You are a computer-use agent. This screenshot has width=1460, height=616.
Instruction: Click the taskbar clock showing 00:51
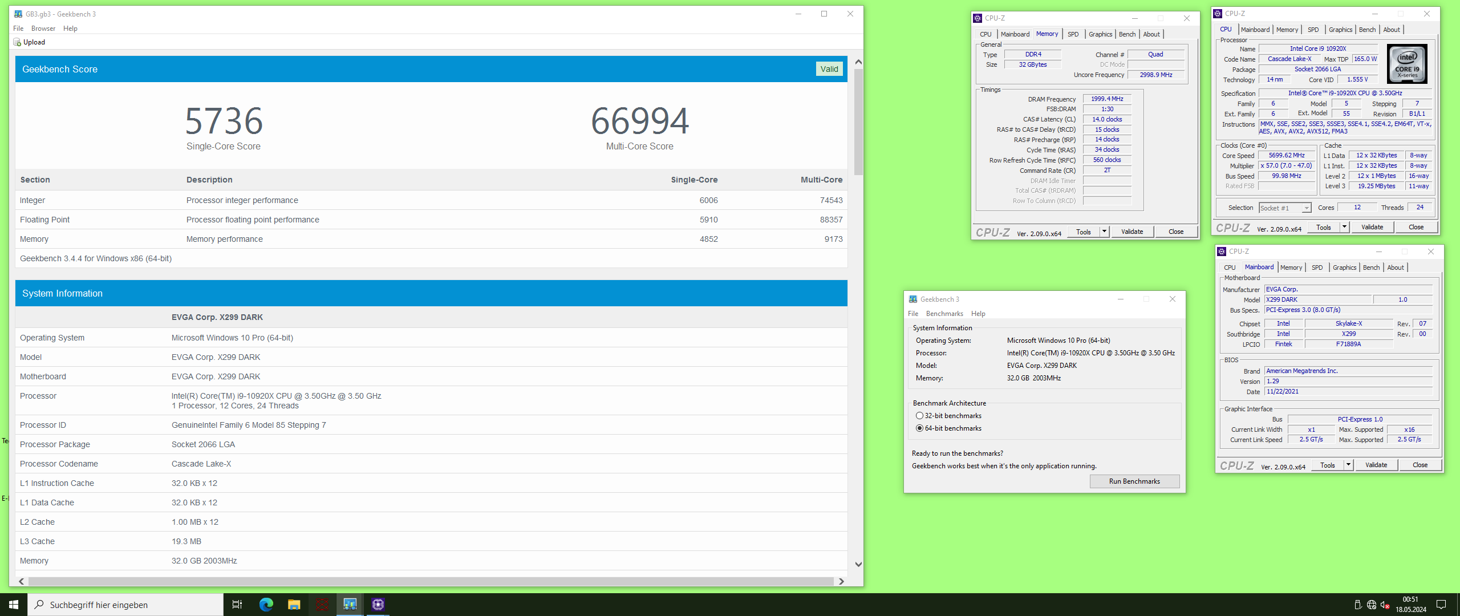[x=1410, y=599]
